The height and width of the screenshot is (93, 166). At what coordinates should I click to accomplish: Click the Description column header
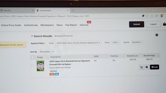click(56, 57)
